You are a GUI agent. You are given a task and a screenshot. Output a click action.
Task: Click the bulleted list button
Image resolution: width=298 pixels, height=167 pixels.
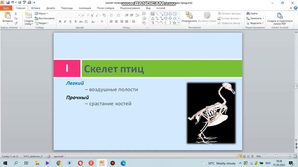tap(111, 15)
